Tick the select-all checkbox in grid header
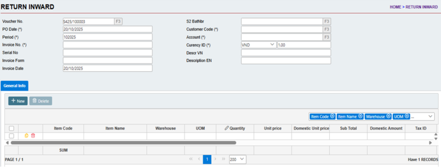Viewport: 441px width, 168px height. [12, 128]
